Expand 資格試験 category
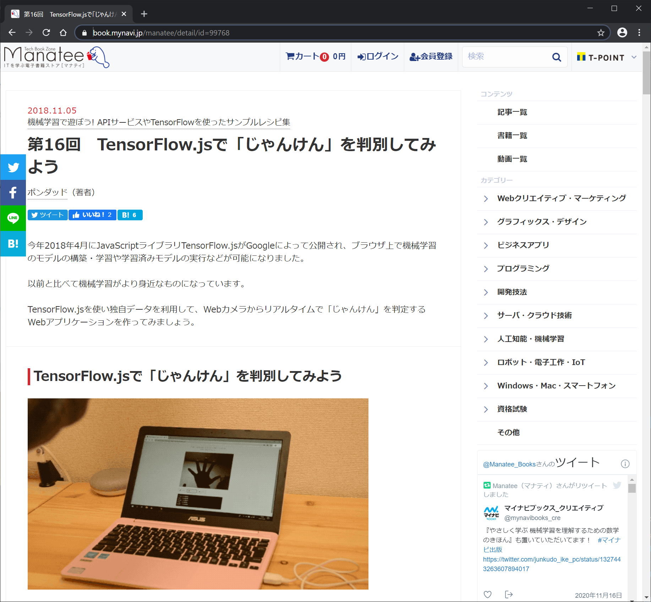Viewport: 651px width, 602px height. [557, 409]
